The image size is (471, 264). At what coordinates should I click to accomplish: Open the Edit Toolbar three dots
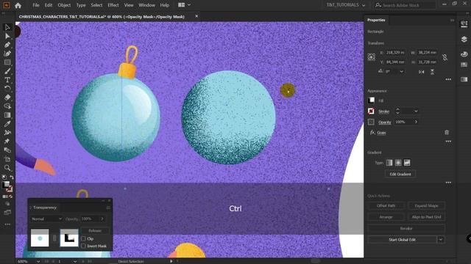(x=7, y=224)
